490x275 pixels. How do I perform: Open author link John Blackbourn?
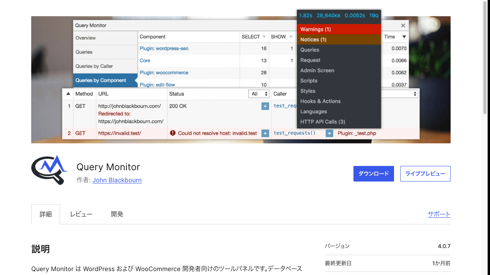(x=117, y=180)
